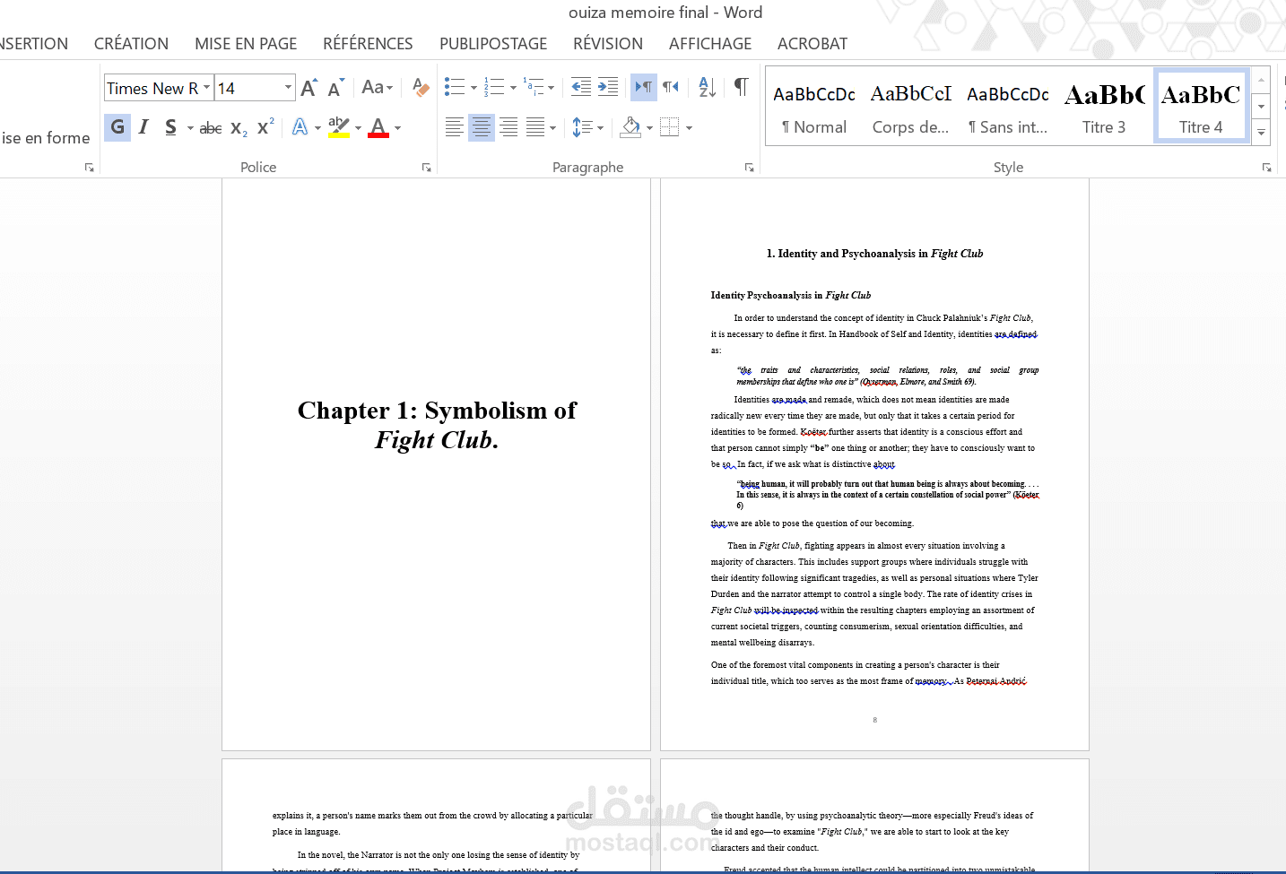This screenshot has width=1286, height=874.
Task: Open Paragraphe dialog launcher
Action: coord(749,168)
